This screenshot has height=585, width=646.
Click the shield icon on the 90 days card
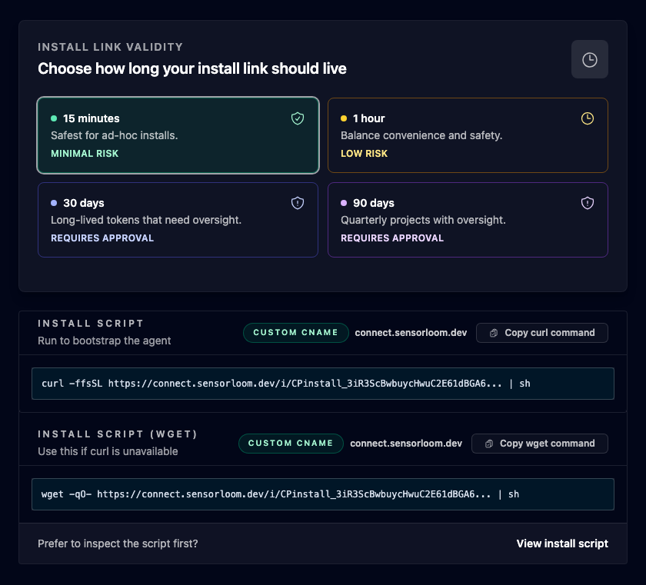click(x=588, y=203)
